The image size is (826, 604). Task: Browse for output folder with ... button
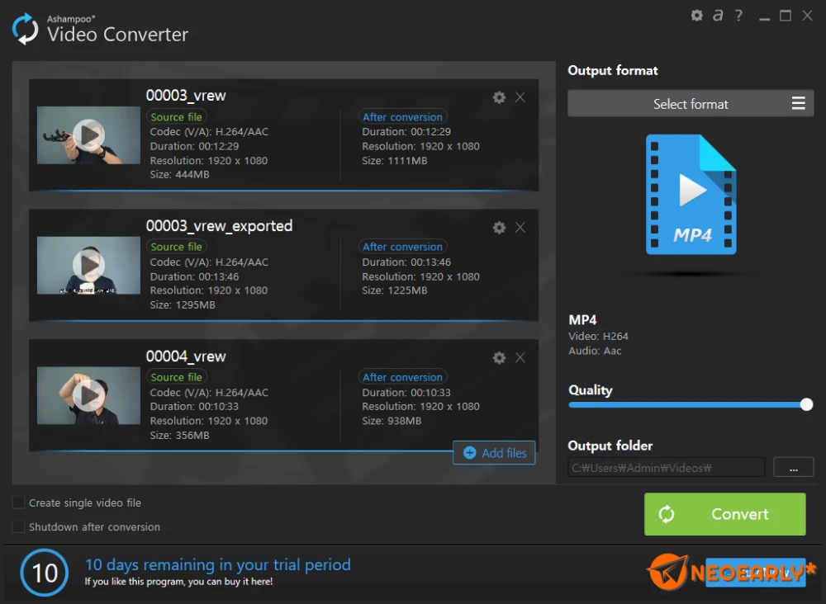tap(793, 467)
